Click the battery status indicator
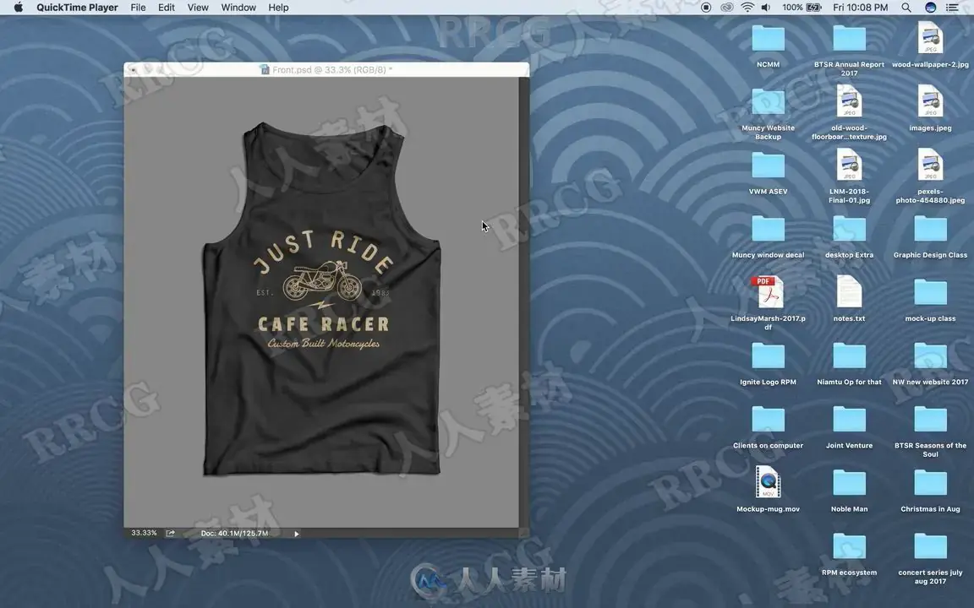 coord(802,8)
